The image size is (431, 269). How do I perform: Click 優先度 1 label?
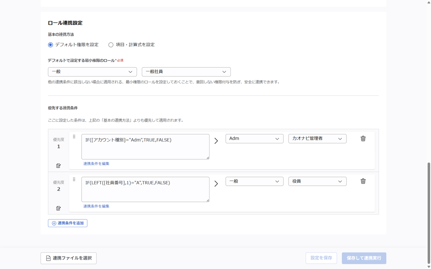58,143
